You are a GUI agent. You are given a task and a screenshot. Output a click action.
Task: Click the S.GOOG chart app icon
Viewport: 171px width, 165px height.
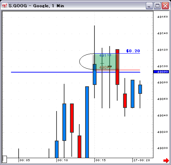(4, 5)
